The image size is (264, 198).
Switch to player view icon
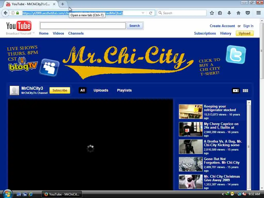tap(236, 90)
